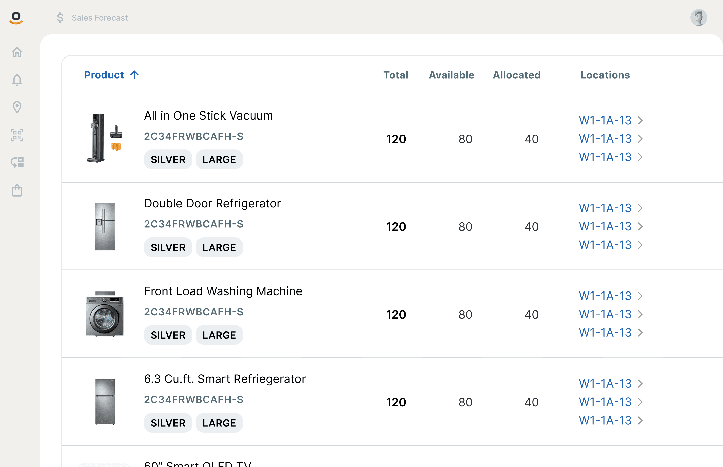This screenshot has height=467, width=723.
Task: Sort by the Product column header
Action: click(104, 75)
